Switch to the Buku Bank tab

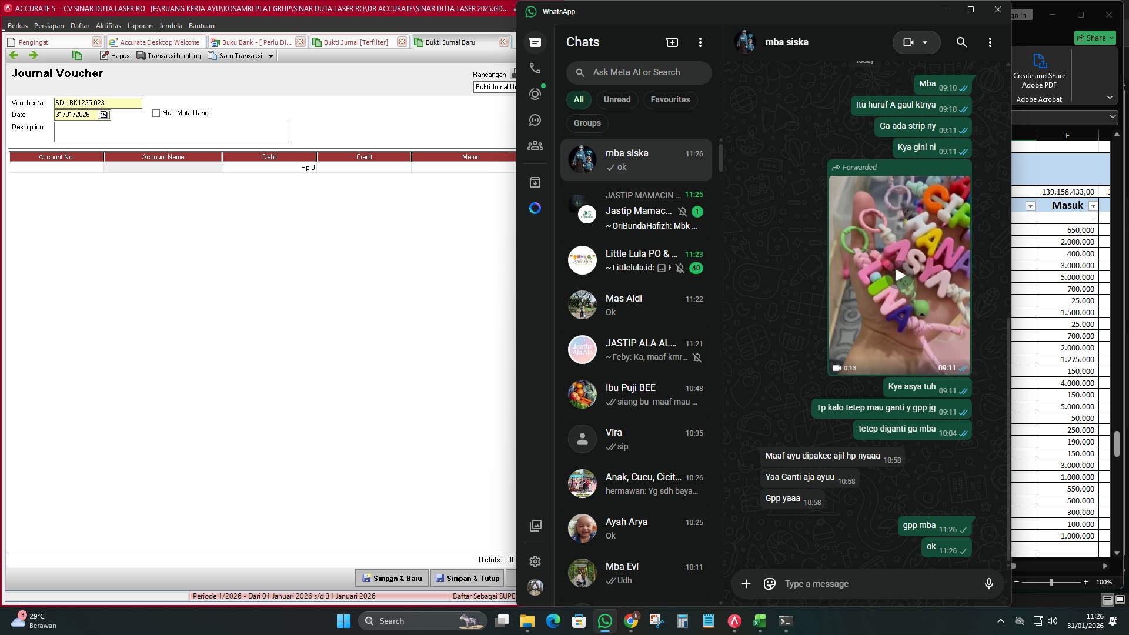click(253, 42)
